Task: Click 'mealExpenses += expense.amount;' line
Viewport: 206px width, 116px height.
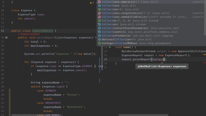Action: pyautogui.click(x=62, y=70)
